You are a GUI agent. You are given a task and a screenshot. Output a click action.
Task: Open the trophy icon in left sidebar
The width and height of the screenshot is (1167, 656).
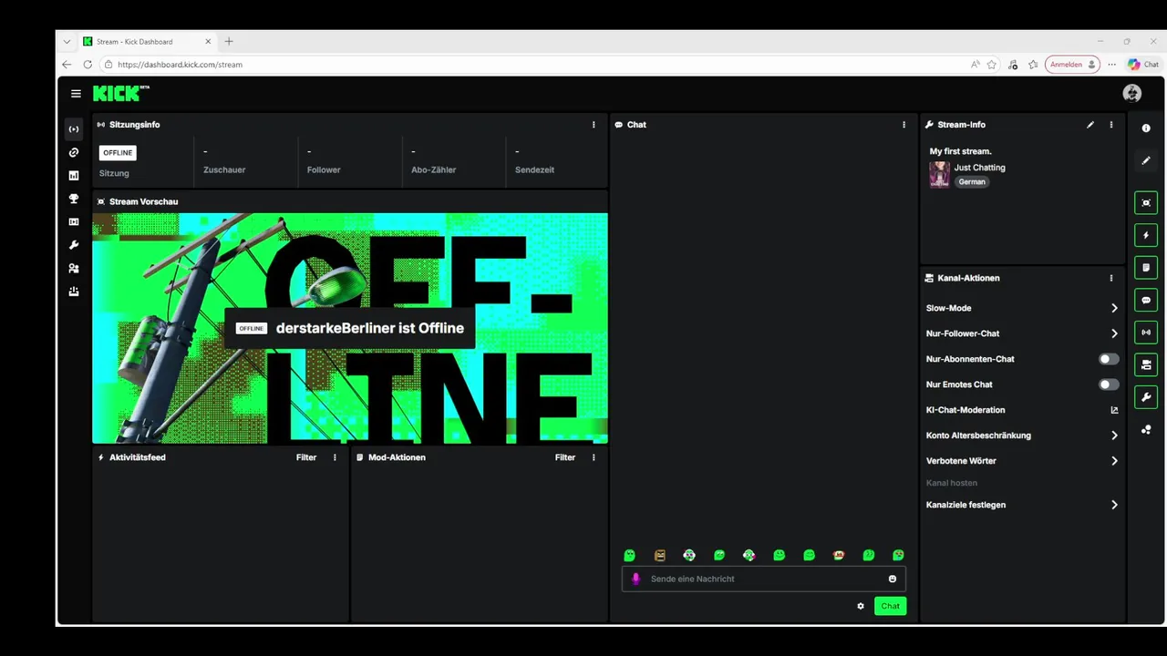tap(74, 199)
